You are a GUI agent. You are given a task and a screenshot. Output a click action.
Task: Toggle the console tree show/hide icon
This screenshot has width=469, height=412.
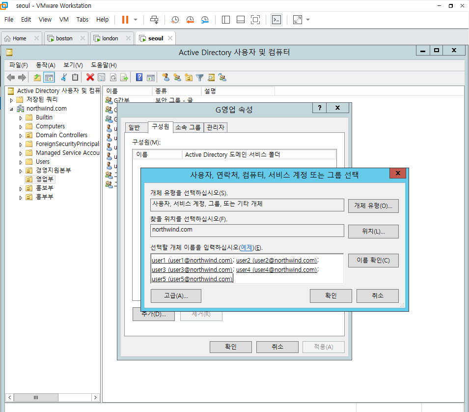49,78
